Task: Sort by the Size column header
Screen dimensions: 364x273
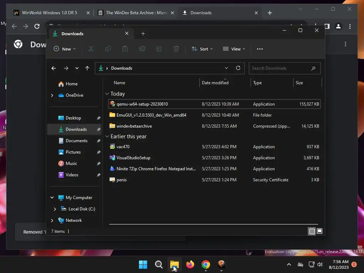Action: (x=299, y=83)
